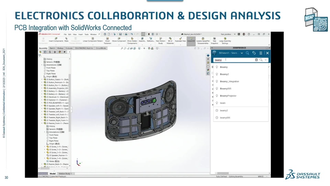Image resolution: width=330 pixels, height=186 pixels.
Task: Switch to the Evaluate tab
Action: pyautogui.click(x=69, y=48)
